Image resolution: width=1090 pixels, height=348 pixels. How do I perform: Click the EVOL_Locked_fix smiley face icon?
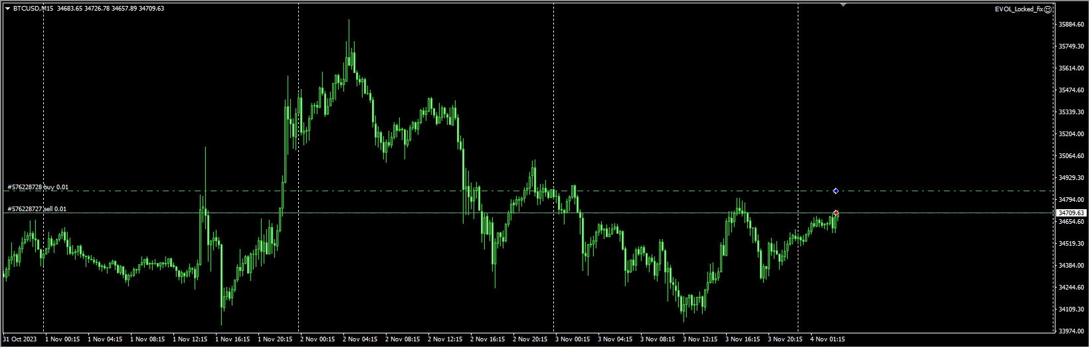coord(1048,9)
